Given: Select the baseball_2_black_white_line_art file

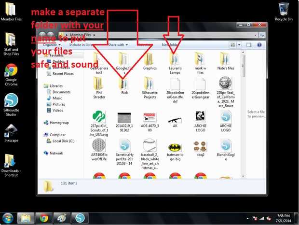Looking at the screenshot, I should [x=149, y=154].
